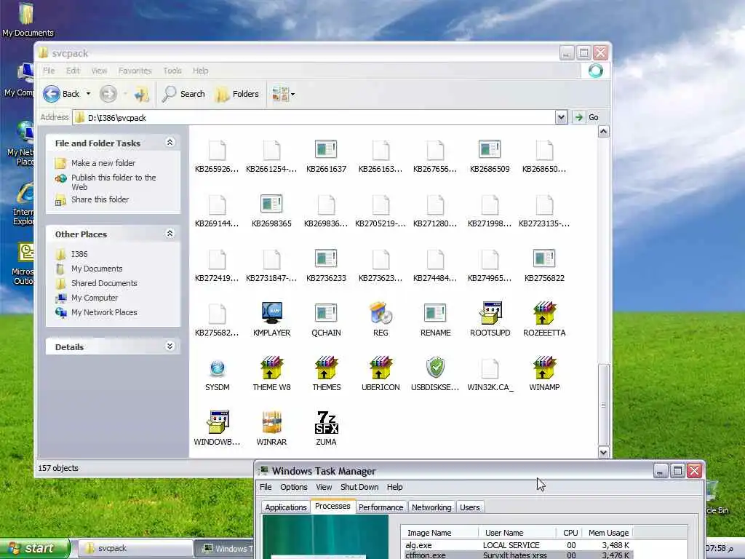Open the Edit menu in svcpack window
Image resolution: width=745 pixels, height=559 pixels.
tap(73, 71)
